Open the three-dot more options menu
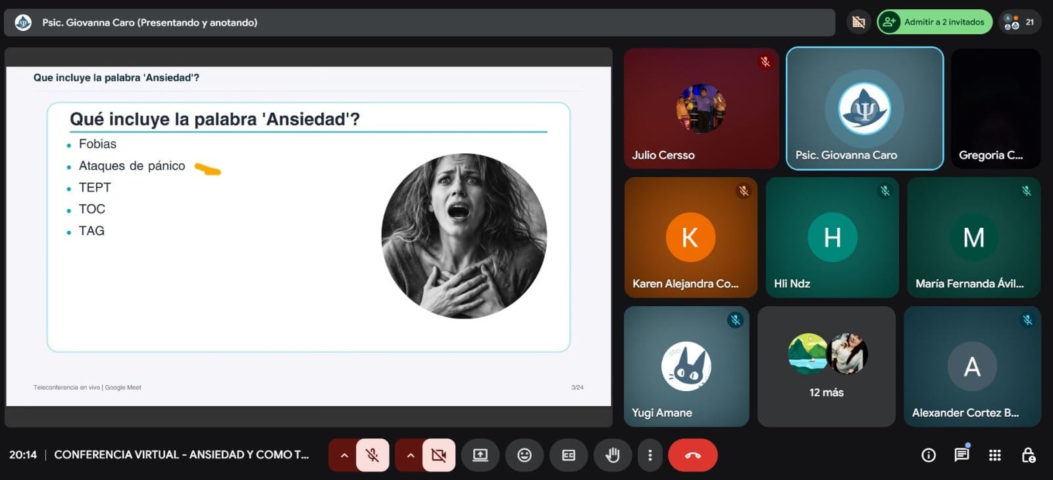Screen dimensions: 1053x480 [x=650, y=455]
